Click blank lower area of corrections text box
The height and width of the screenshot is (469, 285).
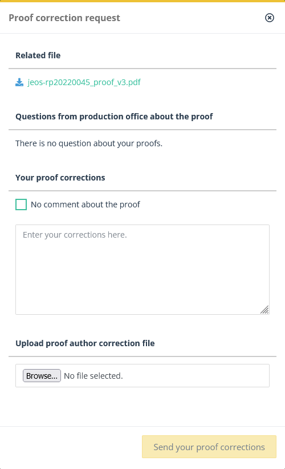(137, 287)
